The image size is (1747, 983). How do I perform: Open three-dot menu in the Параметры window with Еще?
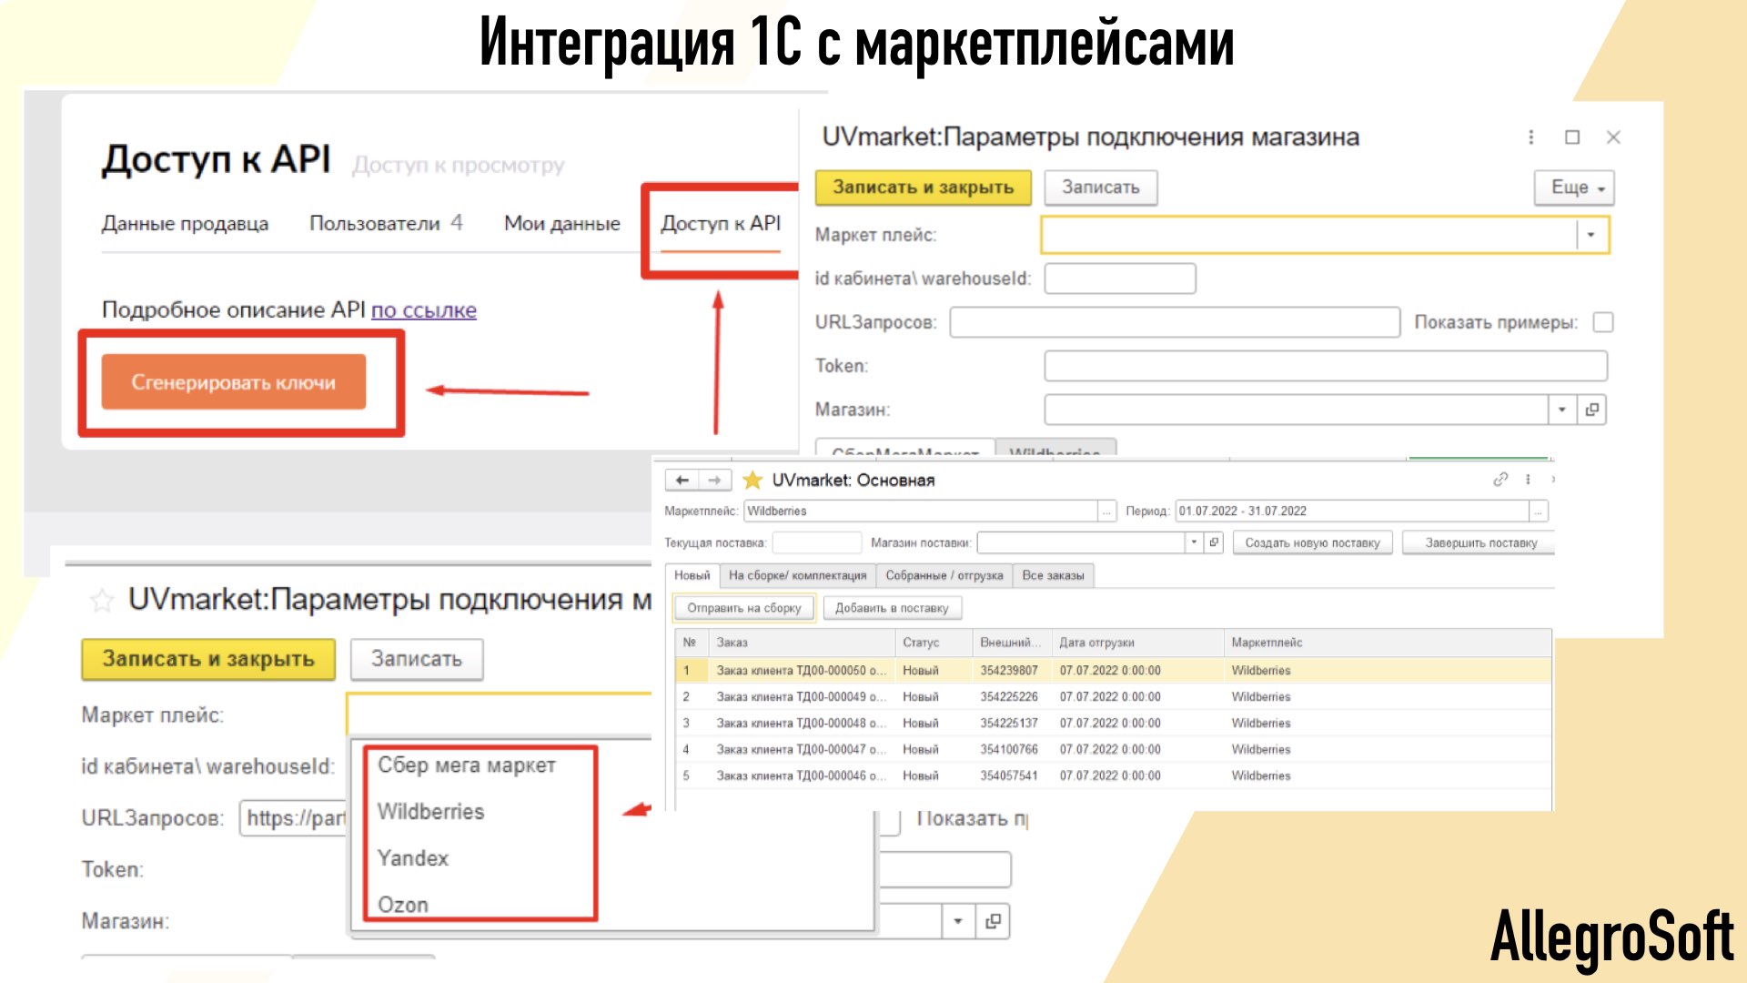pyautogui.click(x=1531, y=137)
